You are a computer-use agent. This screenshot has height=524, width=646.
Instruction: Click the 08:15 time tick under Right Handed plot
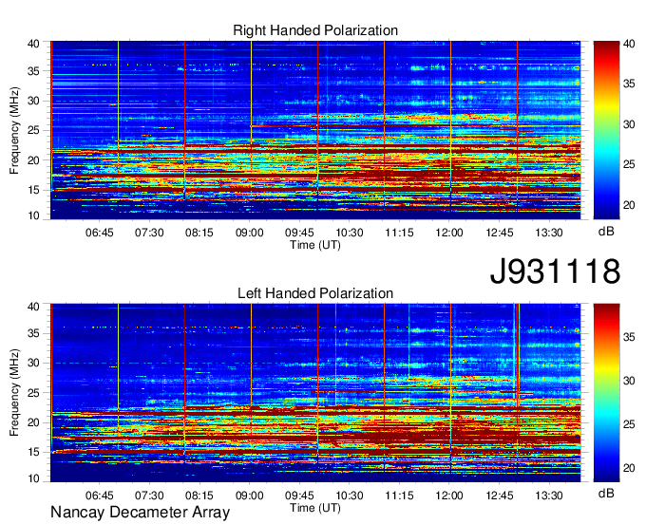pyautogui.click(x=199, y=233)
